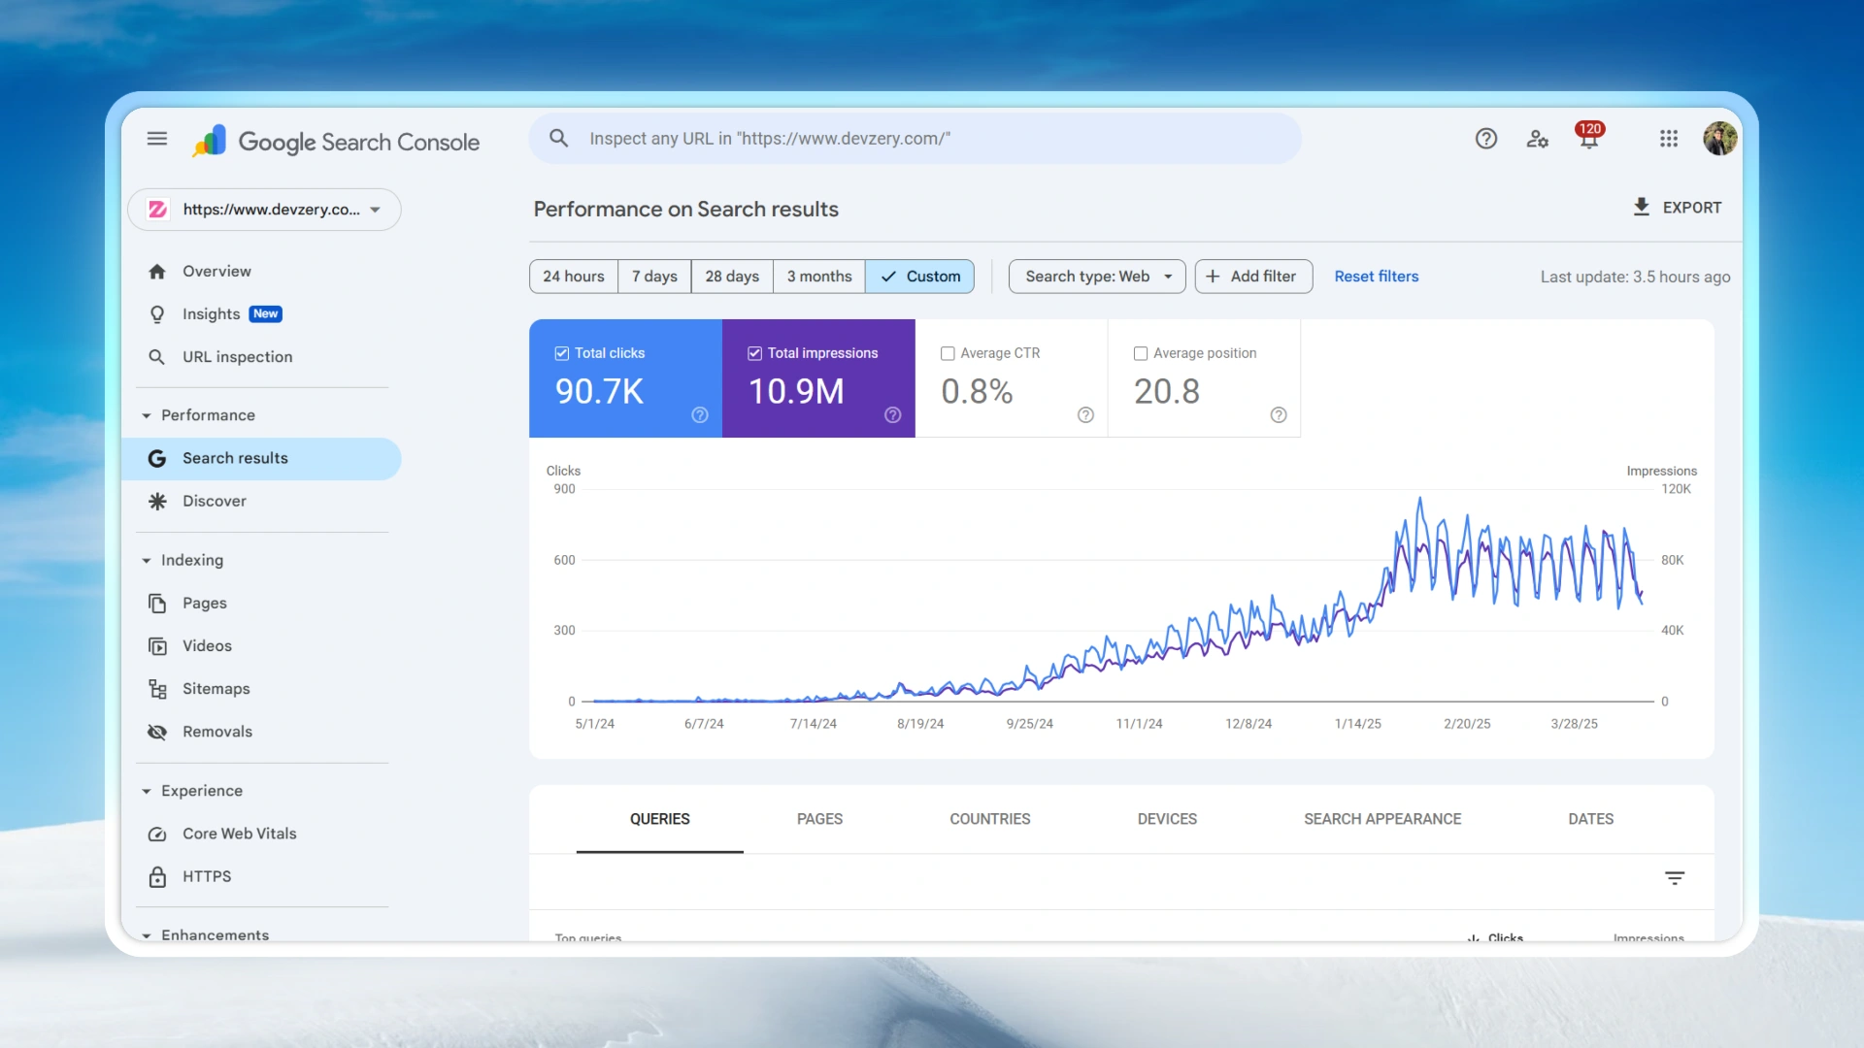
Task: Collapse the Experience section
Action: click(x=147, y=792)
